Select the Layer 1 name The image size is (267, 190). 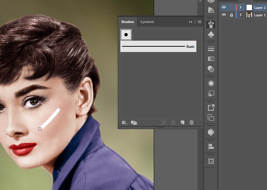coord(260,15)
